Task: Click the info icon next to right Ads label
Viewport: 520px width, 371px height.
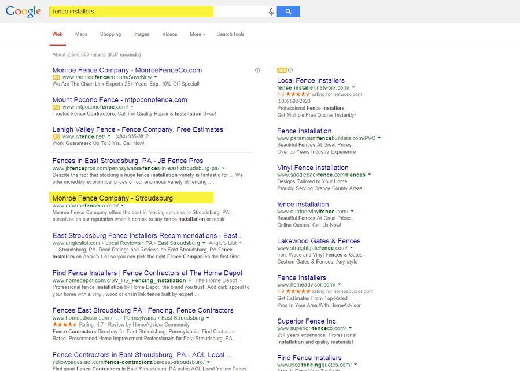Action: click(x=290, y=71)
